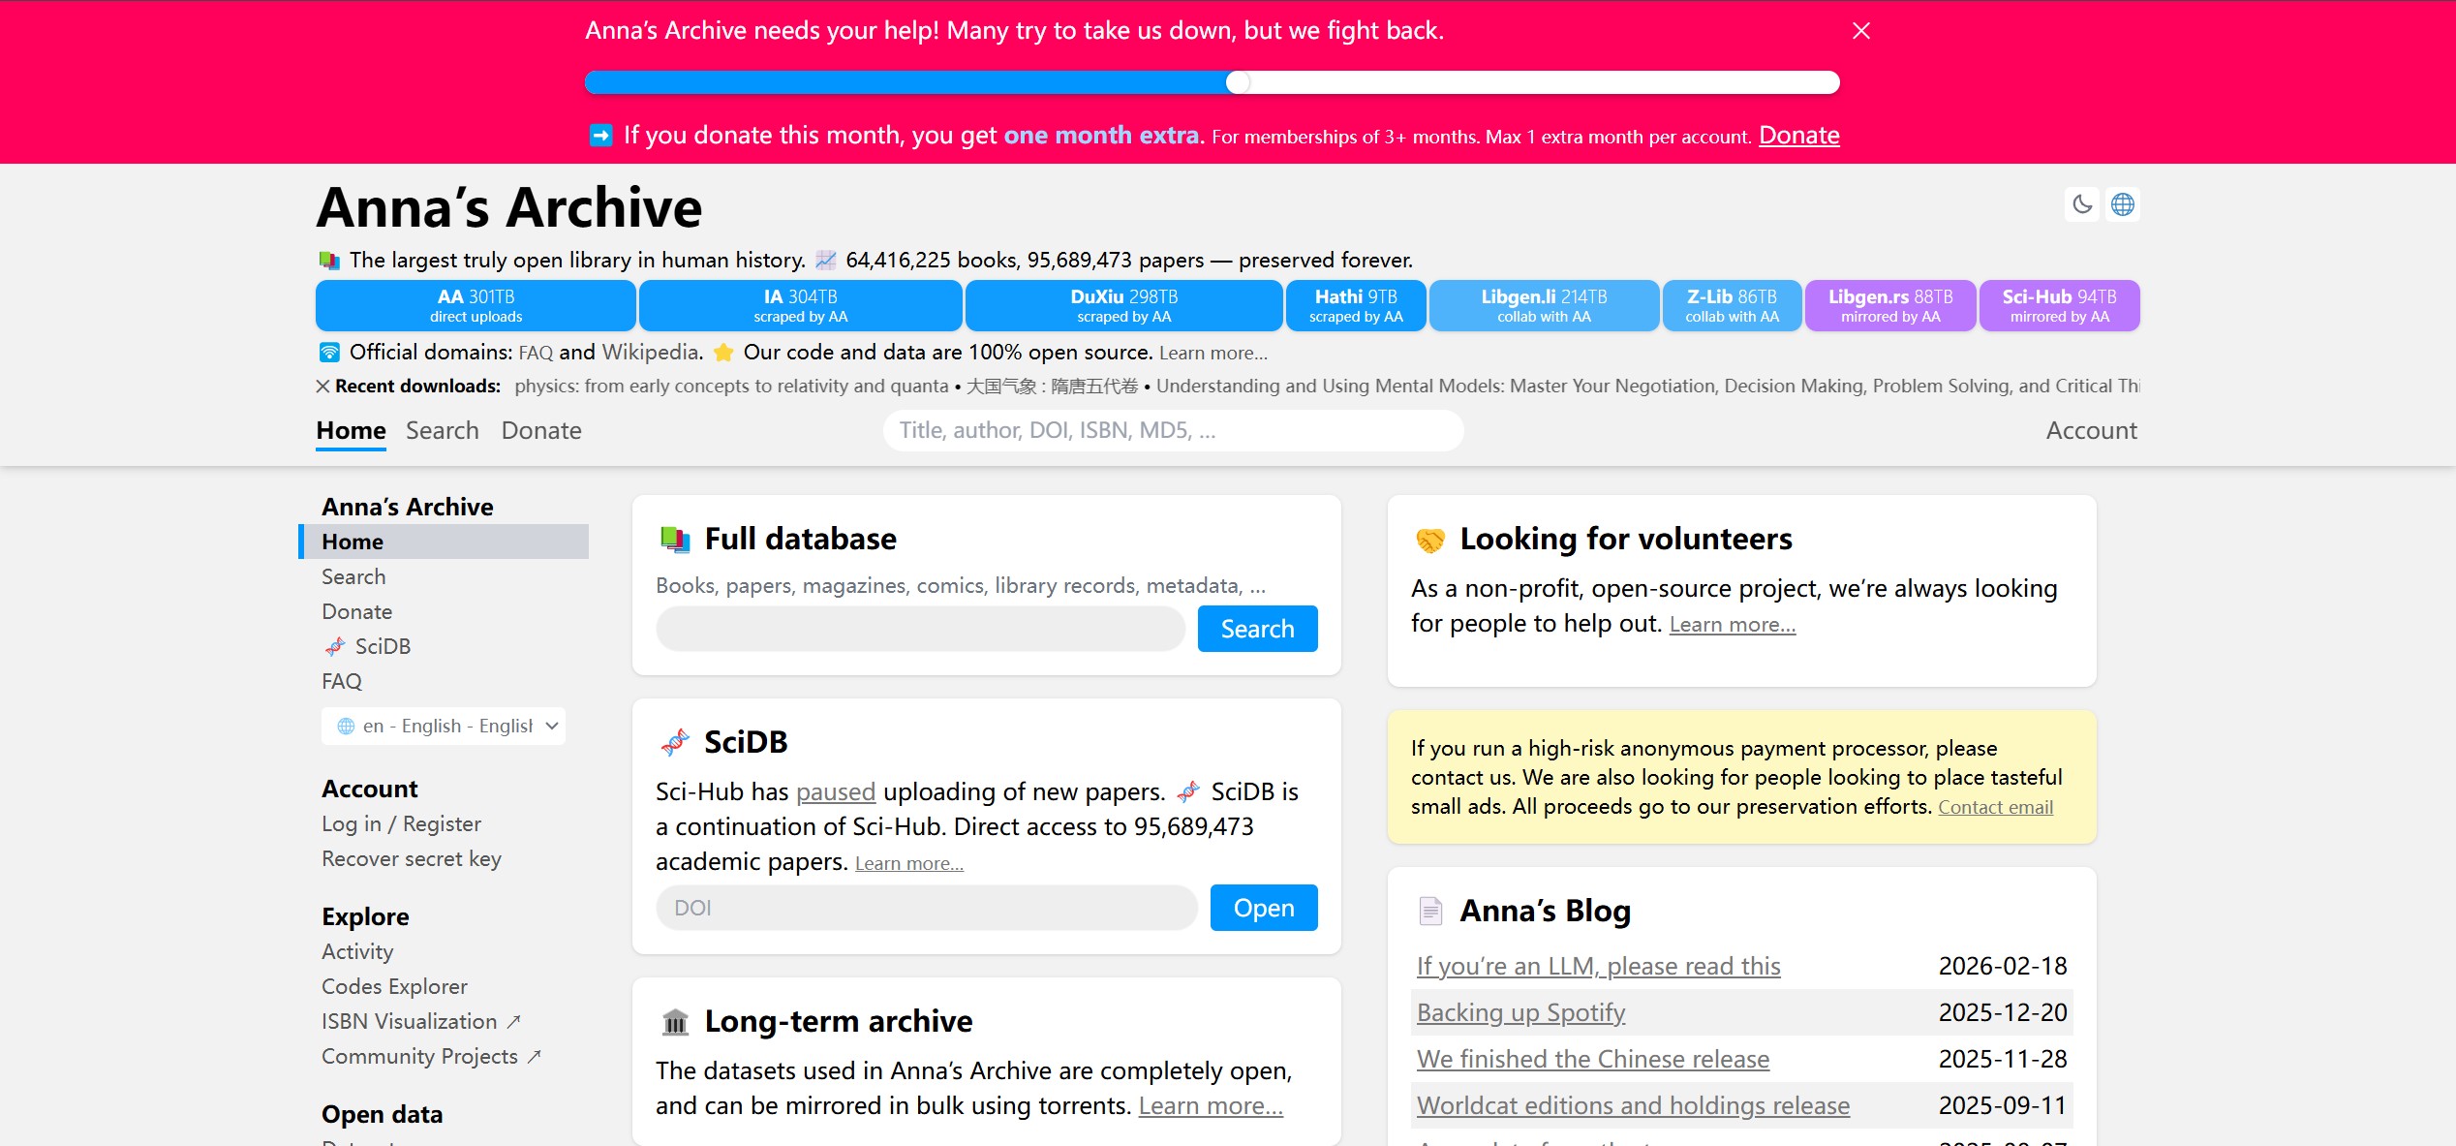Select Z-Lib 86TB badge
2456x1146 pixels.
[x=1732, y=305]
